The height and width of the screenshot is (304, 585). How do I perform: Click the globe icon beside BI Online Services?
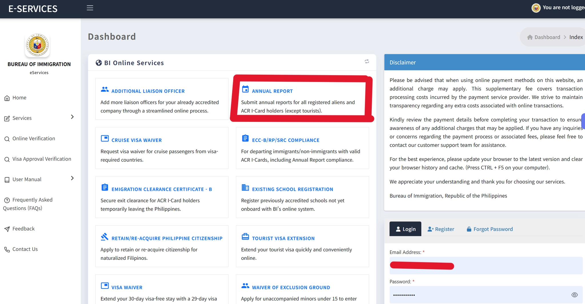99,63
